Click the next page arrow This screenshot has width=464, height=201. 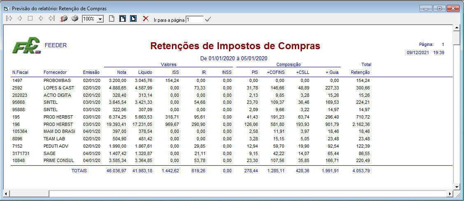pyautogui.click(x=41, y=18)
